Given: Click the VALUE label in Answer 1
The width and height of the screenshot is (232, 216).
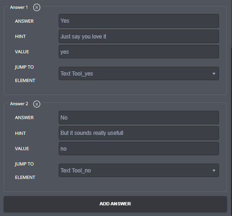Looking at the screenshot, I should [22, 52].
